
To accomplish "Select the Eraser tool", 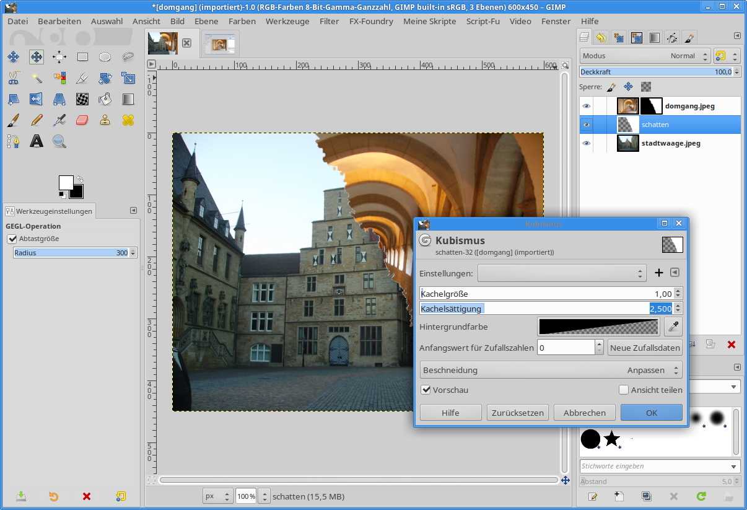I will [82, 120].
